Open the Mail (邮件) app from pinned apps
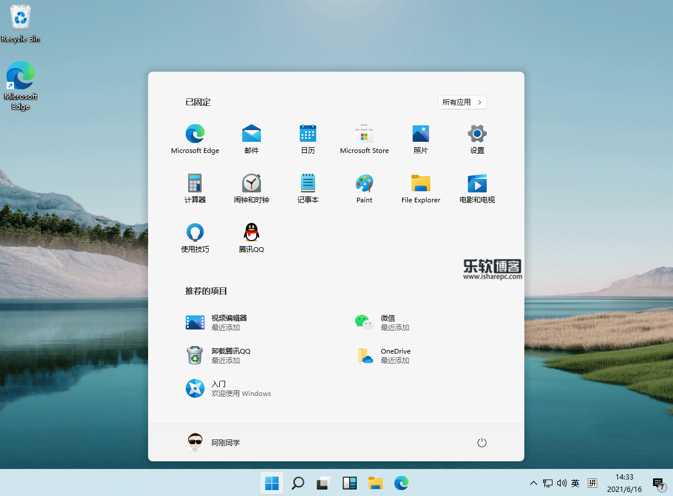Image resolution: width=673 pixels, height=496 pixels. (x=252, y=139)
